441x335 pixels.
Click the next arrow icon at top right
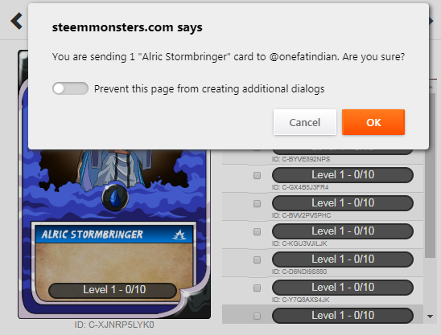tap(431, 21)
